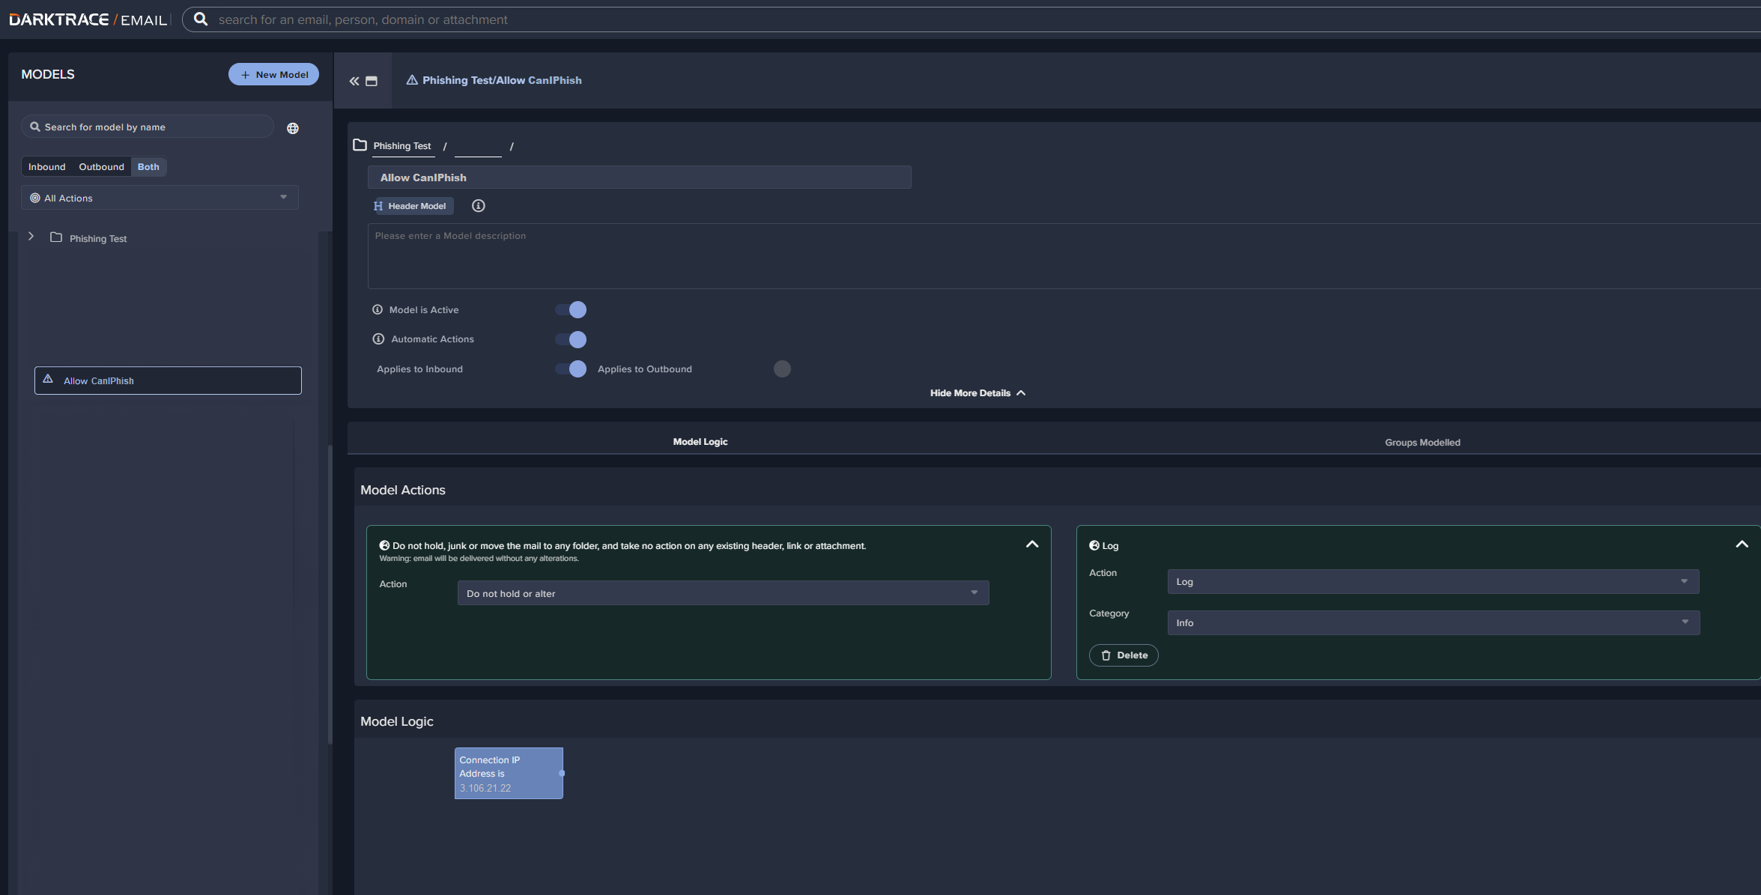
Task: Delete the Log action
Action: (x=1124, y=655)
